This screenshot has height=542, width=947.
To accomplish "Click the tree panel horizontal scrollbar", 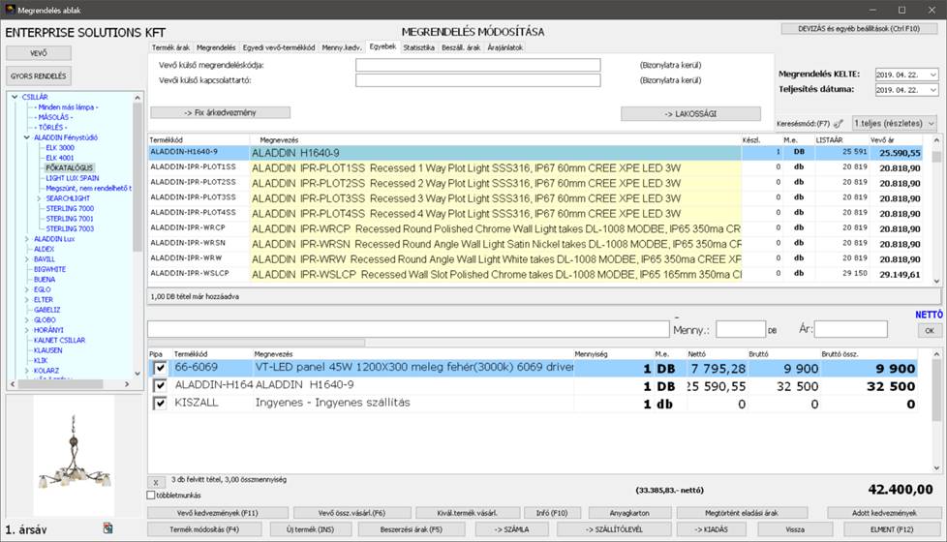I will coord(70,384).
